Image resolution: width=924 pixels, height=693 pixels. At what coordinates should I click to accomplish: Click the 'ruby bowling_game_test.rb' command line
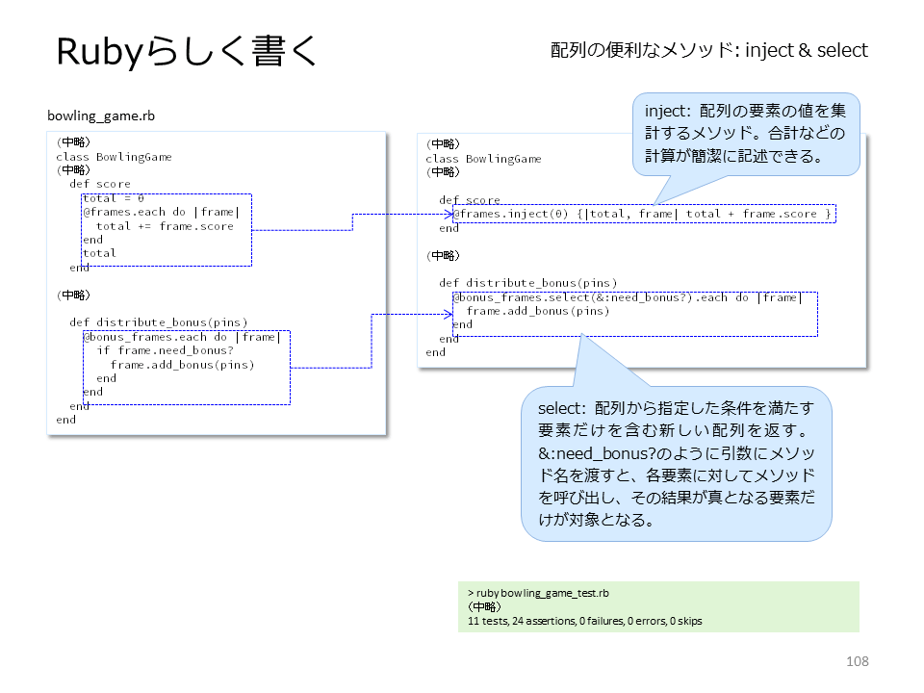pyautogui.click(x=538, y=593)
